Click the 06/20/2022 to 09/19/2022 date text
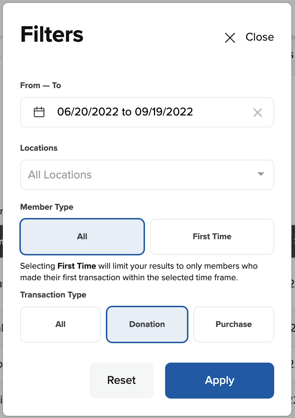The height and width of the screenshot is (418, 295). (125, 112)
